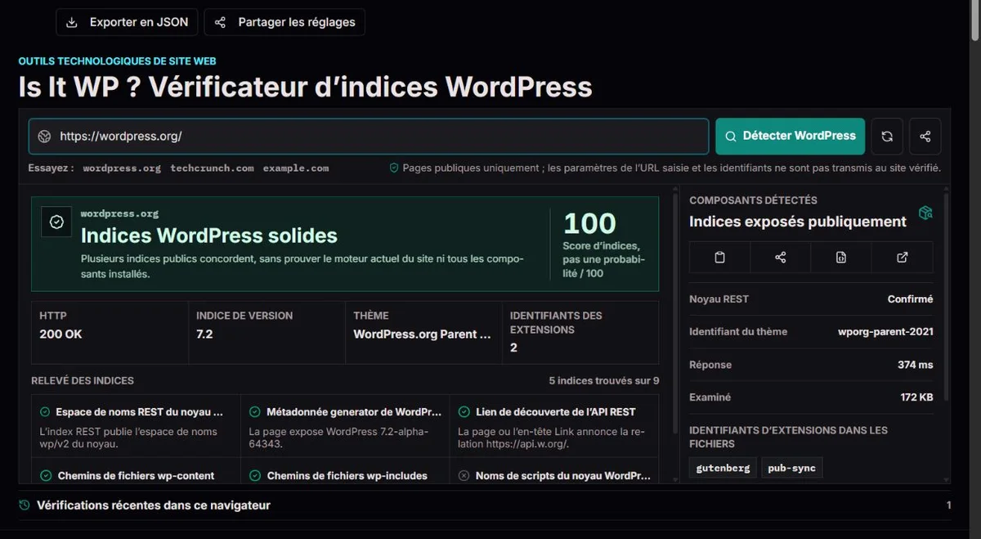Click the refresh icon next to Détecter WordPress
981x539 pixels.
click(887, 137)
